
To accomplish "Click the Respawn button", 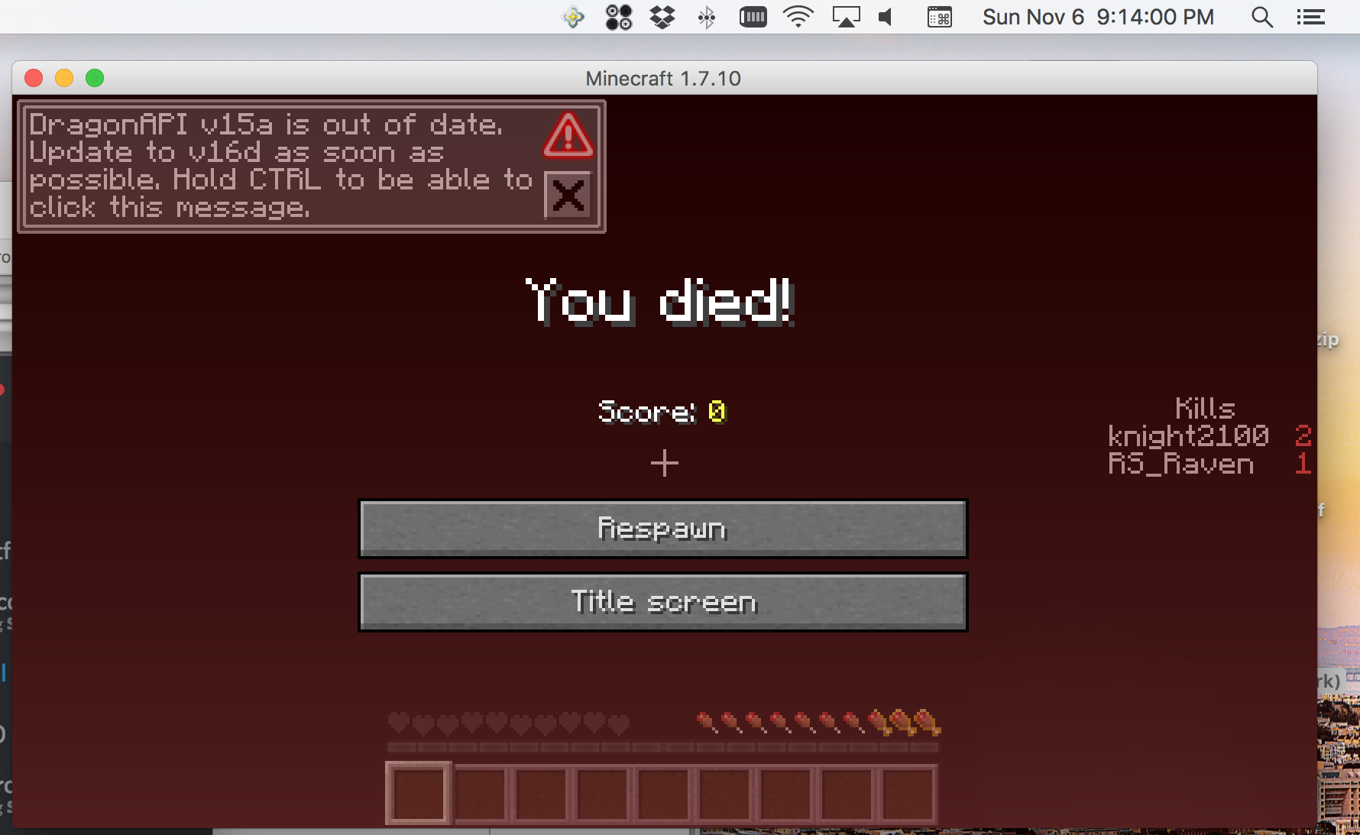I will [x=662, y=529].
